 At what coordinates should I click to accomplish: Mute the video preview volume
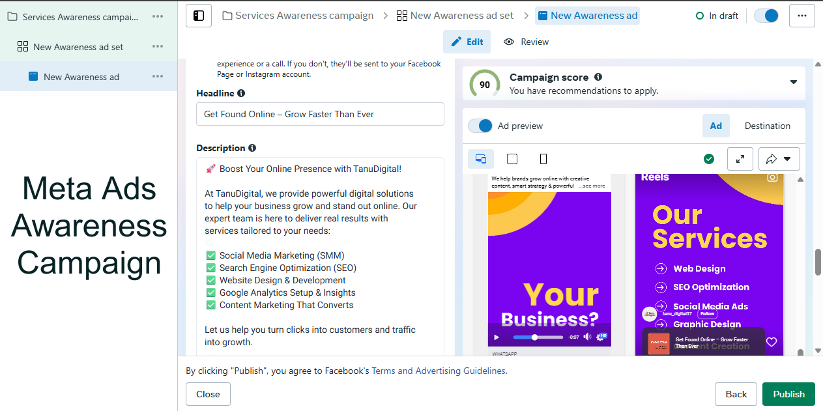[x=587, y=337]
